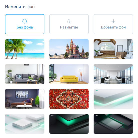
Task: Pick the yellow sofa room background
Action: (69, 74)
